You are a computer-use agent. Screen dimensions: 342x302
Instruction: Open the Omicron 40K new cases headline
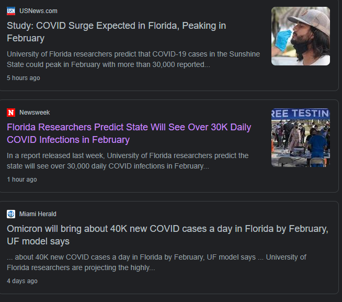point(167,235)
